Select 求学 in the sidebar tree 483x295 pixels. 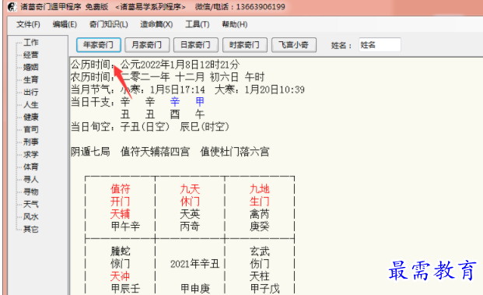point(31,154)
